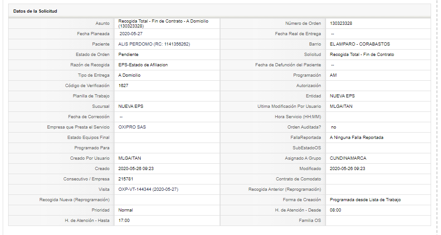This screenshot has height=235, width=441.
Task: Click the empty Planilla de Trabajo field
Action: pos(167,96)
